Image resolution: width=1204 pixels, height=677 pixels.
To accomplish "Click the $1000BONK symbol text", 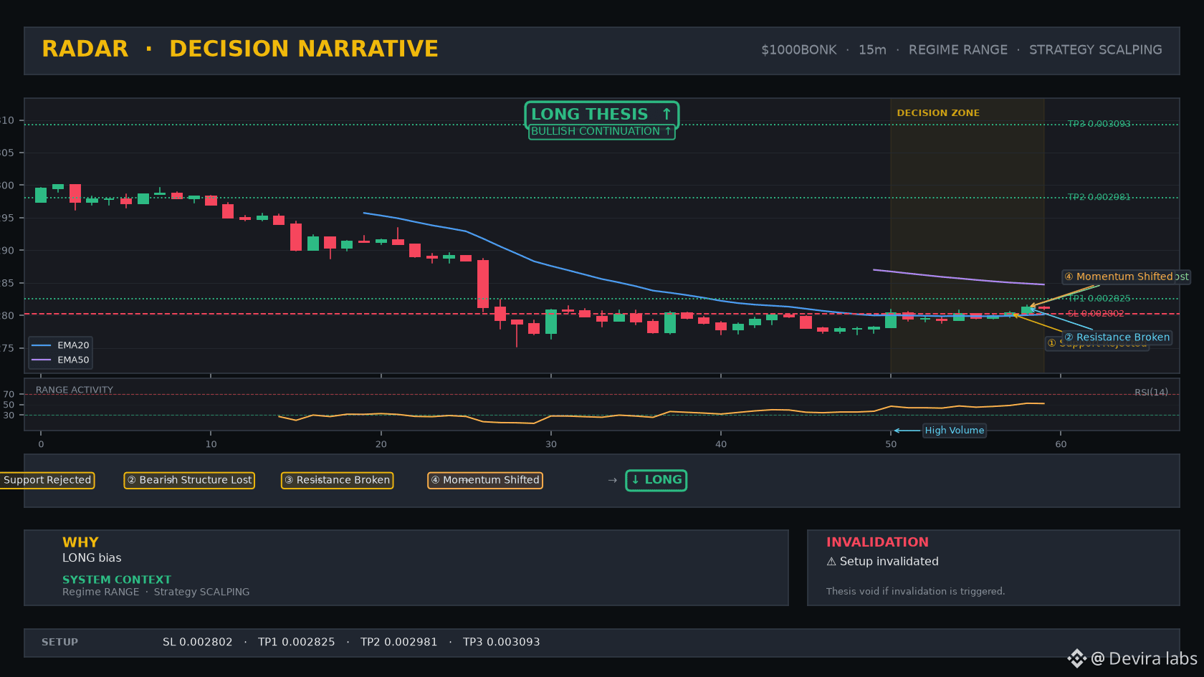I will point(798,50).
